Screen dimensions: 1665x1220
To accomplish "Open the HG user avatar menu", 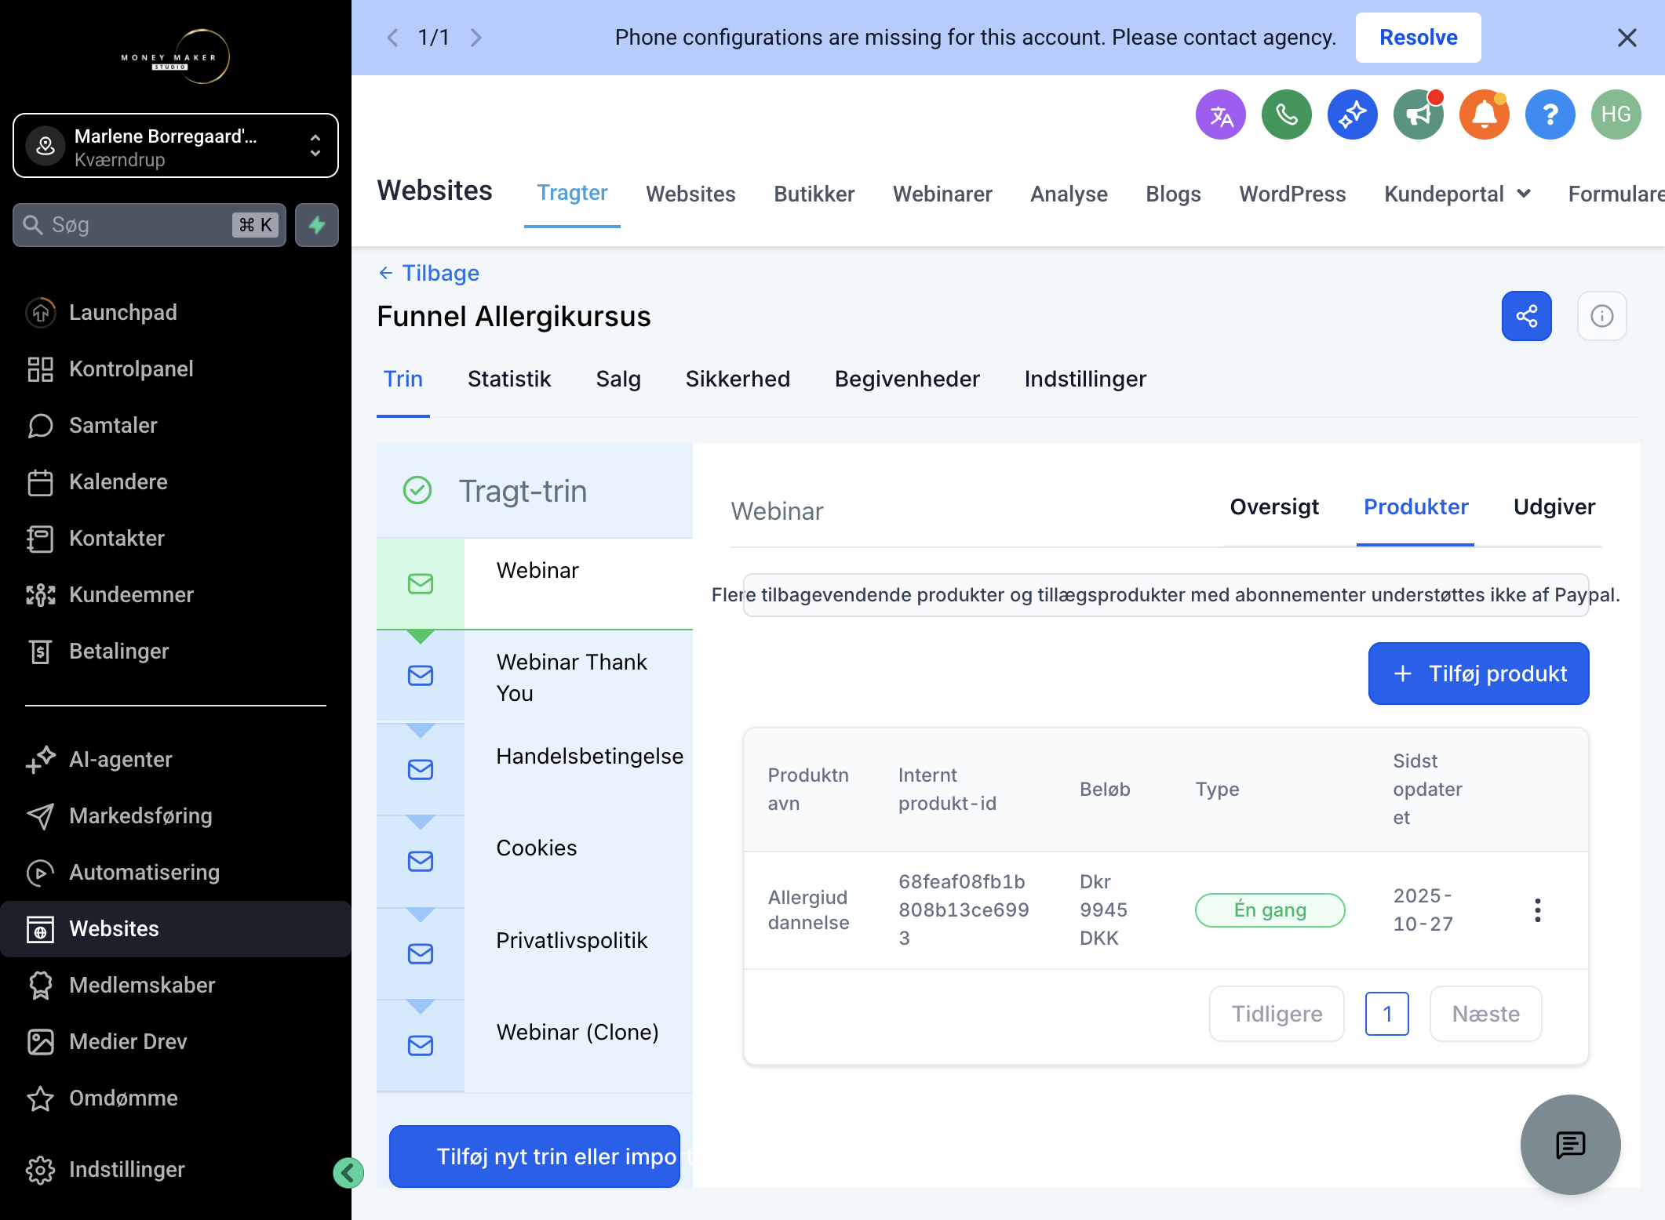I will point(1616,114).
